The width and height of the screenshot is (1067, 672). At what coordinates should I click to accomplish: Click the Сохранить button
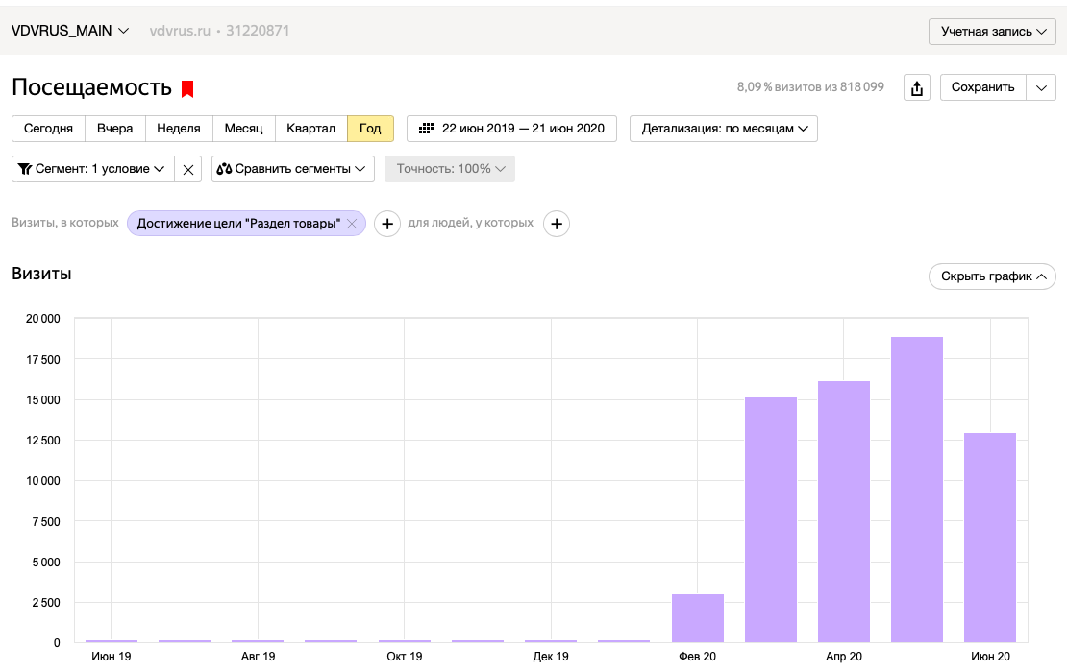982,87
